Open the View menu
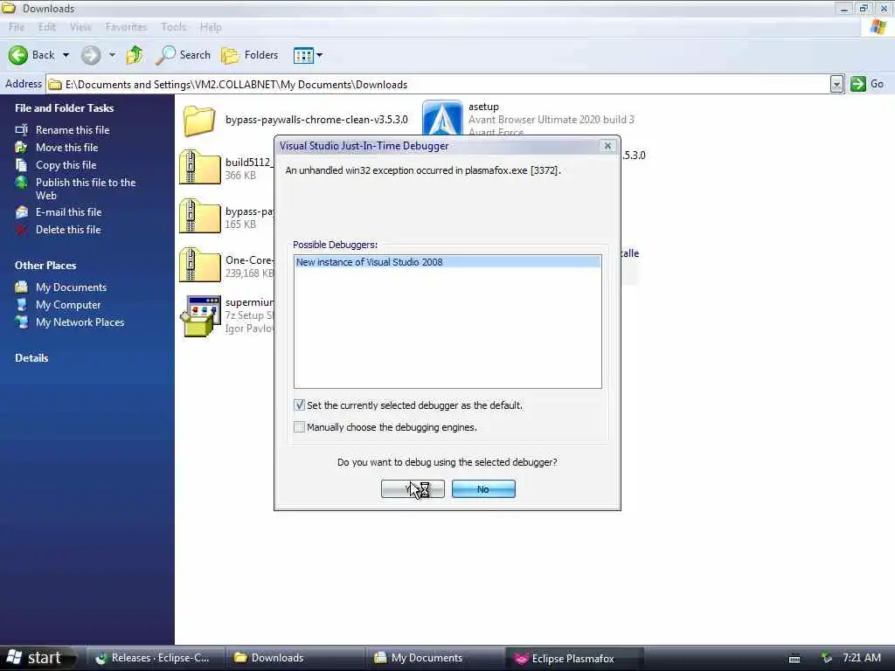The image size is (895, 671). [x=80, y=27]
